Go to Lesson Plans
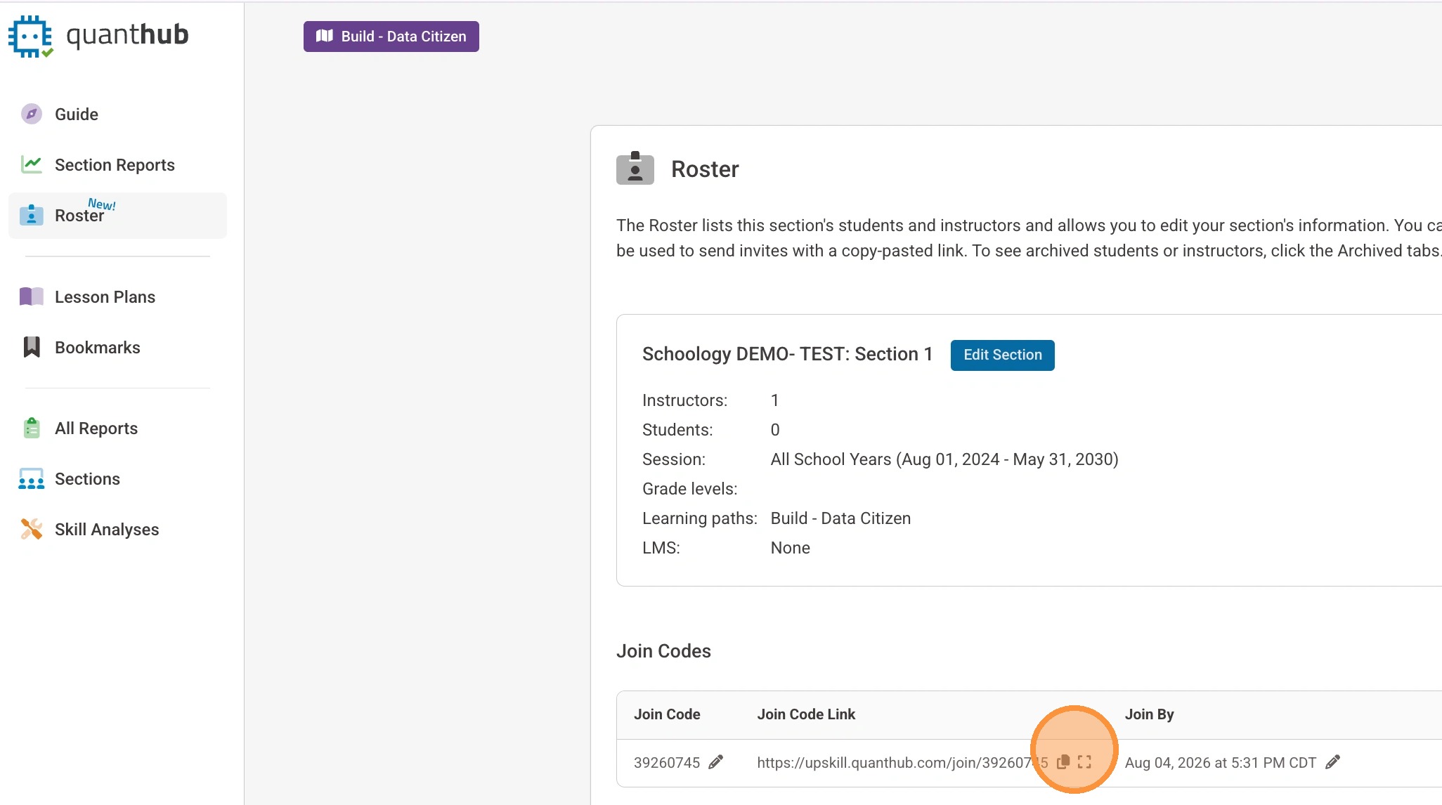 point(105,297)
